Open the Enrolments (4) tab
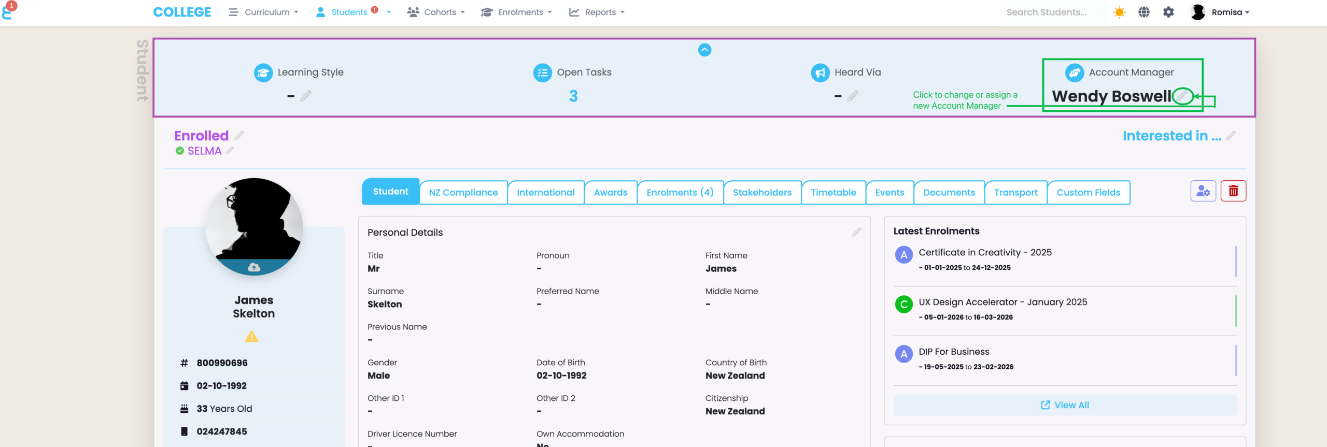The width and height of the screenshot is (1327, 447). (x=680, y=193)
